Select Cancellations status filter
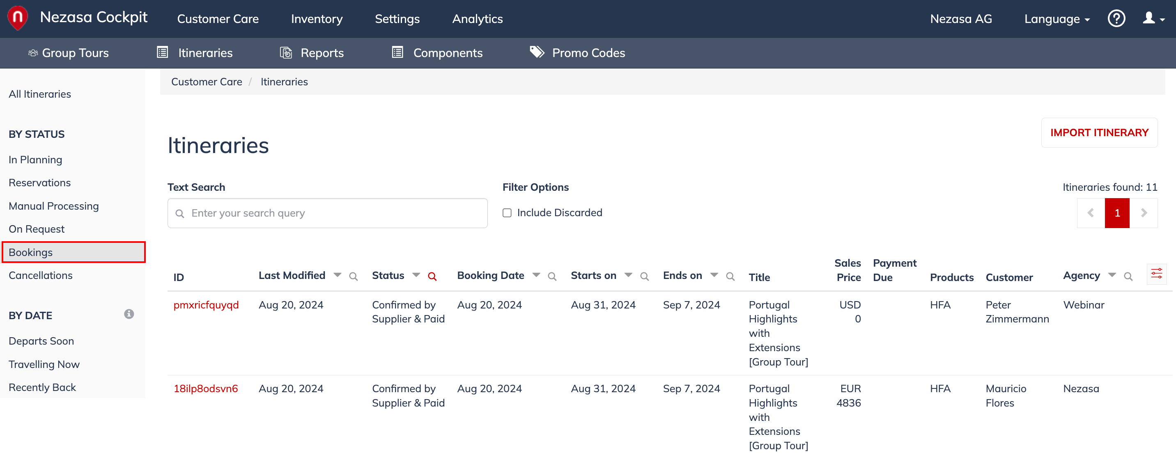 41,276
